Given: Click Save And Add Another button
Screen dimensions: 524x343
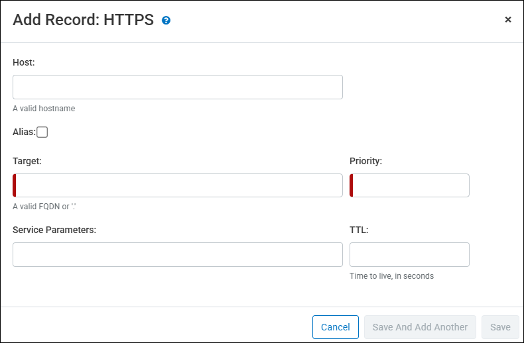Looking at the screenshot, I should (420, 327).
